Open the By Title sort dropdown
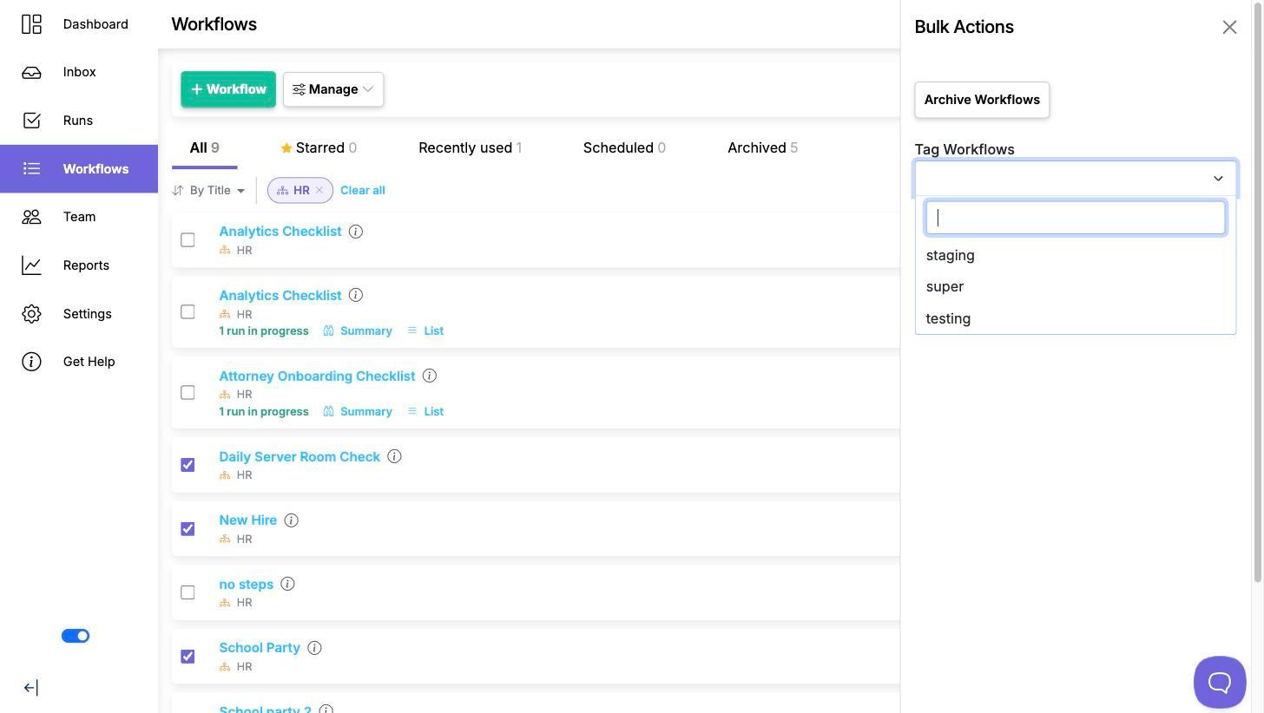This screenshot has width=1264, height=713. click(x=209, y=190)
